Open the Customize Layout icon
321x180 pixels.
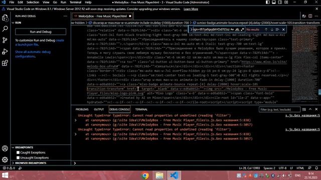tap(286, 2)
